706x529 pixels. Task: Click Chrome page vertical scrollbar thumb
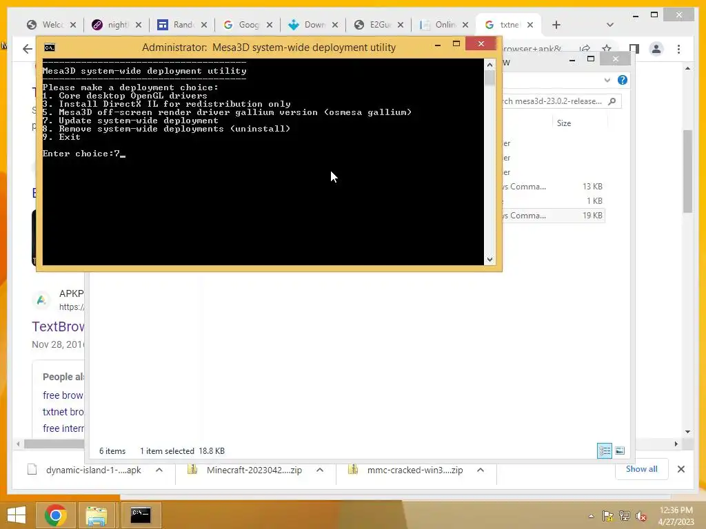[x=687, y=171]
